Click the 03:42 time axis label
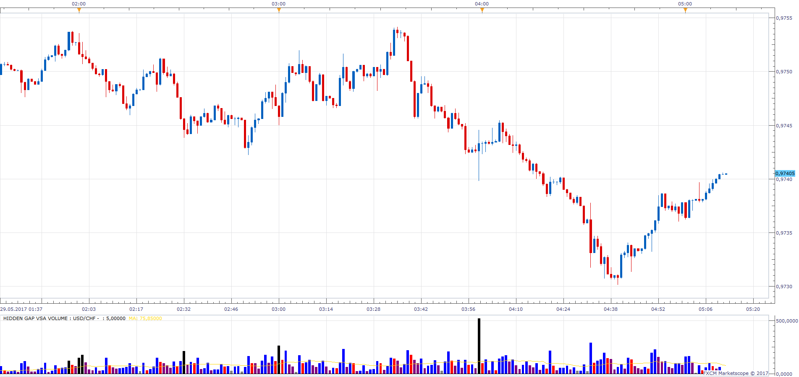Viewport: 799px width, 377px height. 421,309
